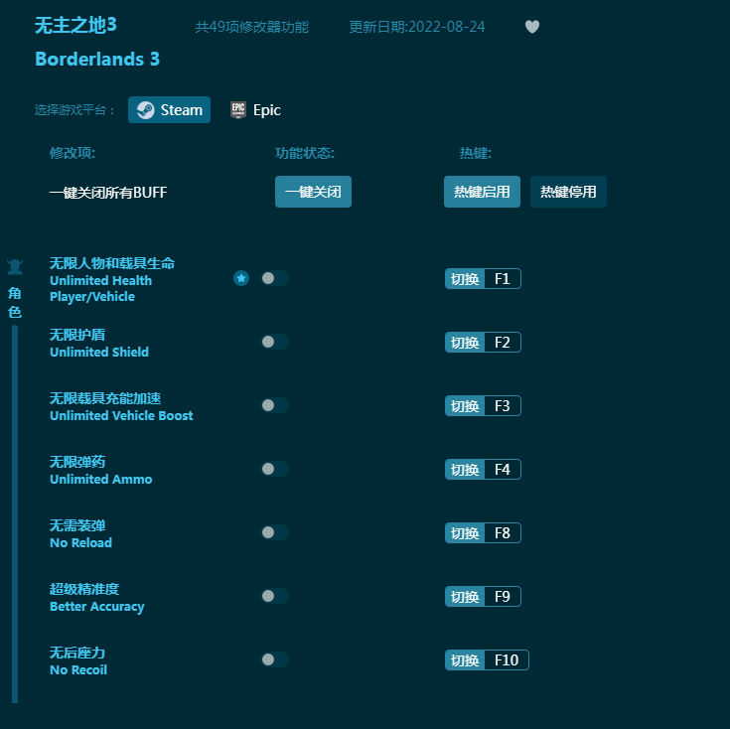Click the 切换 button for F9 hotkey

pyautogui.click(x=465, y=596)
